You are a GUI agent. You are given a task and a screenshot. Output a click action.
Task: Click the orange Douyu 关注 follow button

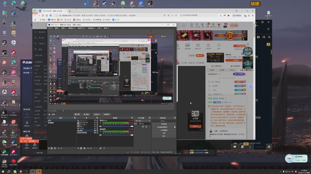click(200, 56)
